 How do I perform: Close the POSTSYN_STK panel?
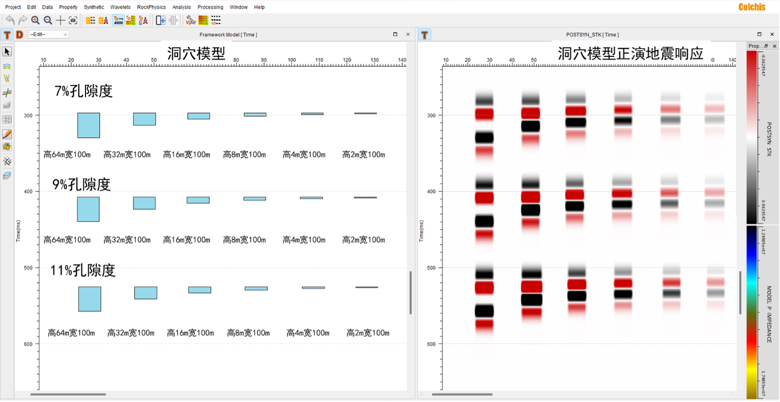772,35
